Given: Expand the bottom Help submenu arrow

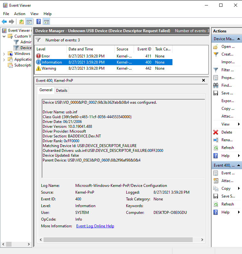Looking at the screenshot, I should (x=239, y=212).
